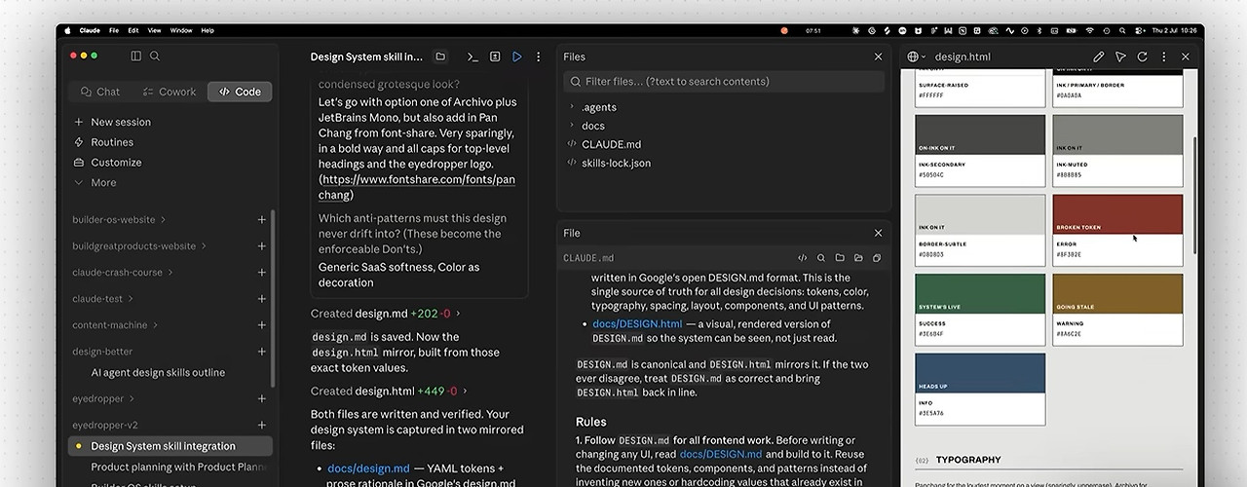Open the sidebar search magnifier
The height and width of the screenshot is (487, 1247).
pyautogui.click(x=155, y=56)
